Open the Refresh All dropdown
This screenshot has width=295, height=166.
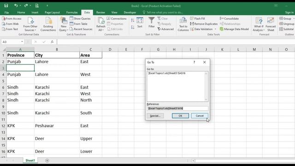pos(100,24)
